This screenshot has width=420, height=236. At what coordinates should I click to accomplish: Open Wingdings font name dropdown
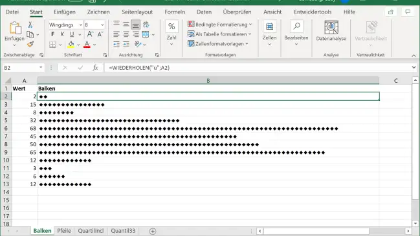point(81,25)
